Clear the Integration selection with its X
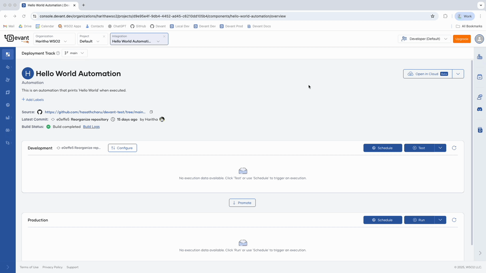 164,36
